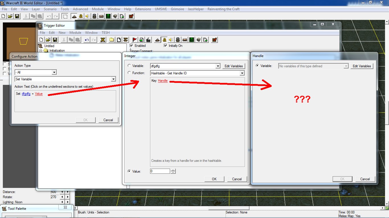Select the Variable radio button in Integer dialog

[129, 66]
